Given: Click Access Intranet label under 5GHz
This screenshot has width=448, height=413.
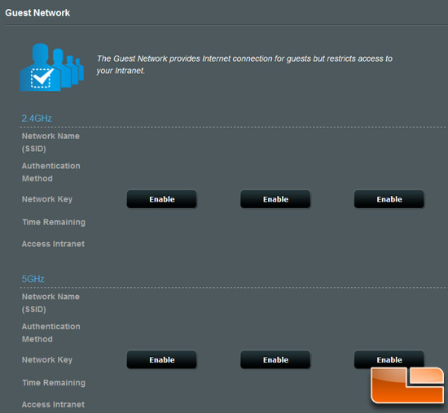Looking at the screenshot, I should (53, 404).
